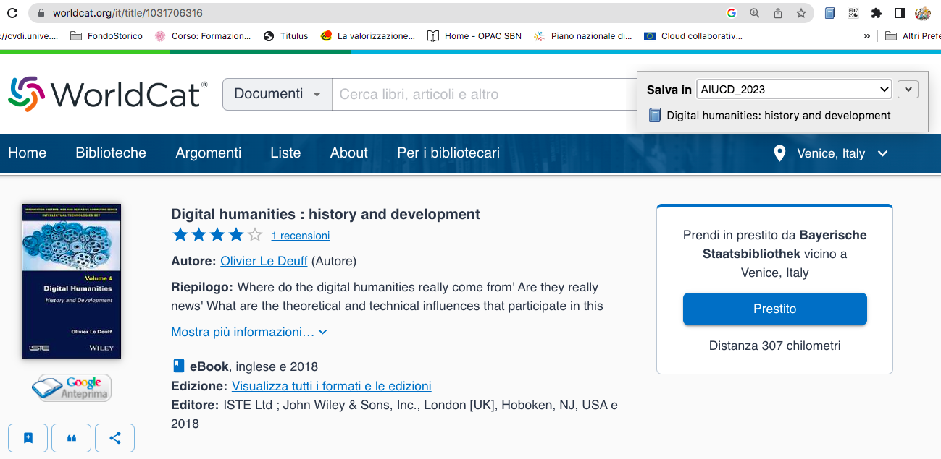The image size is (941, 459).
Task: Click the worldcat.org address bar URL
Action: [127, 13]
